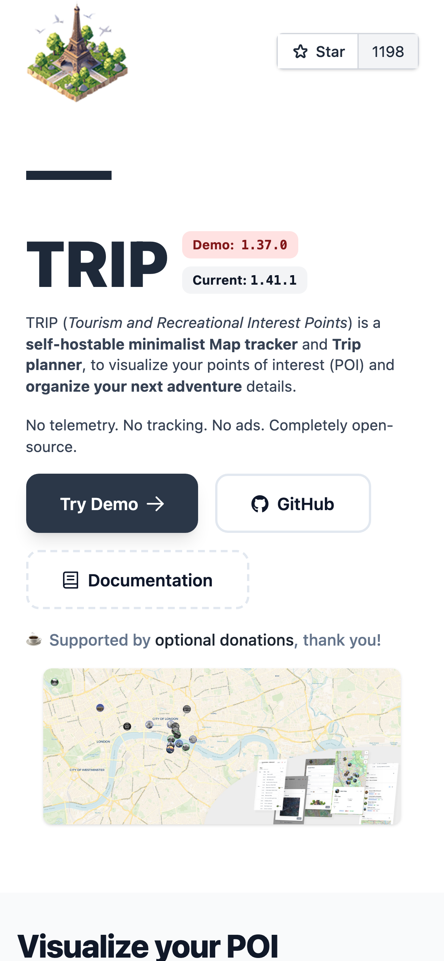
Task: Open the 1198 stargazers count
Action: (x=388, y=52)
